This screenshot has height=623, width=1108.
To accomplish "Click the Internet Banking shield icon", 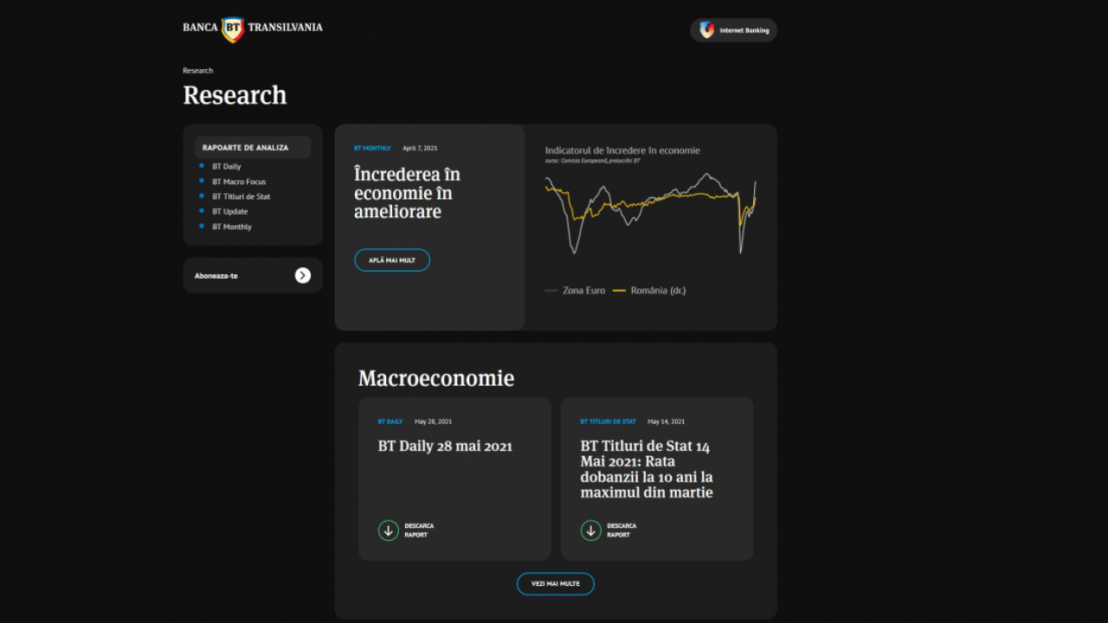I will (x=705, y=29).
